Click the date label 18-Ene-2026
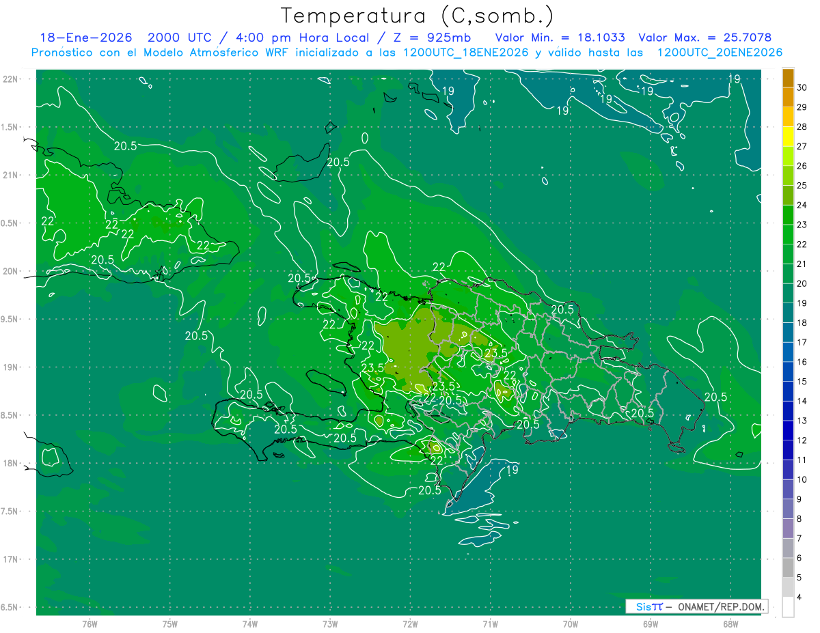Image resolution: width=820 pixels, height=633 pixels. [x=86, y=38]
